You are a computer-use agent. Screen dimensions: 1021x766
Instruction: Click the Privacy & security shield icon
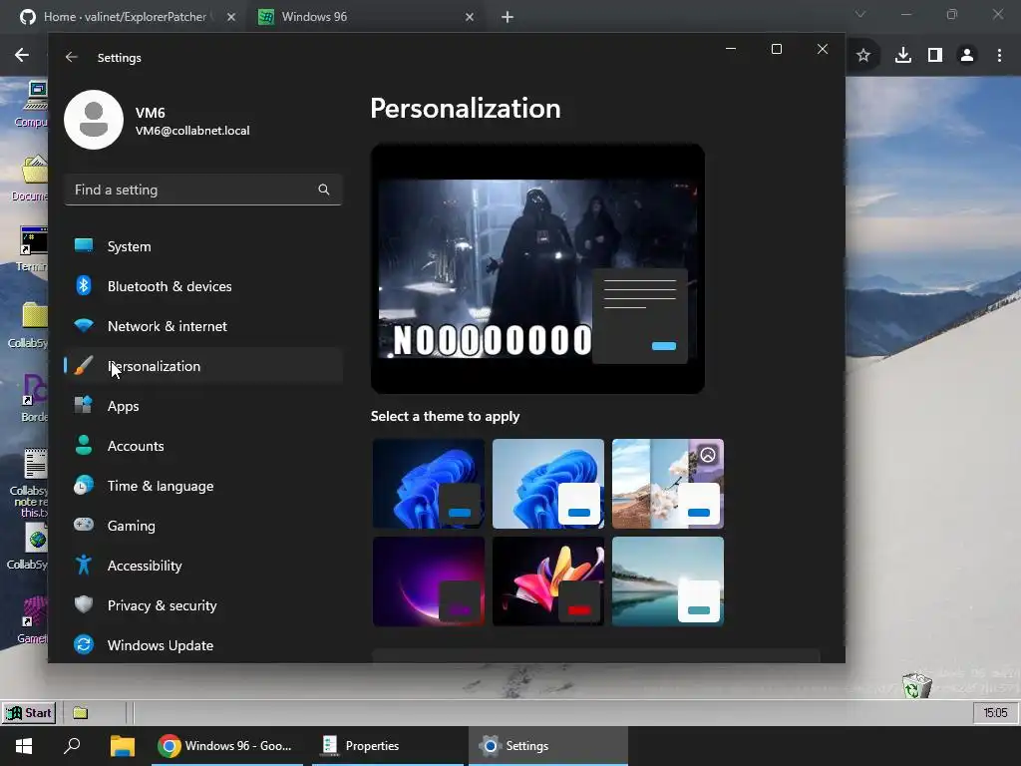coord(84,604)
